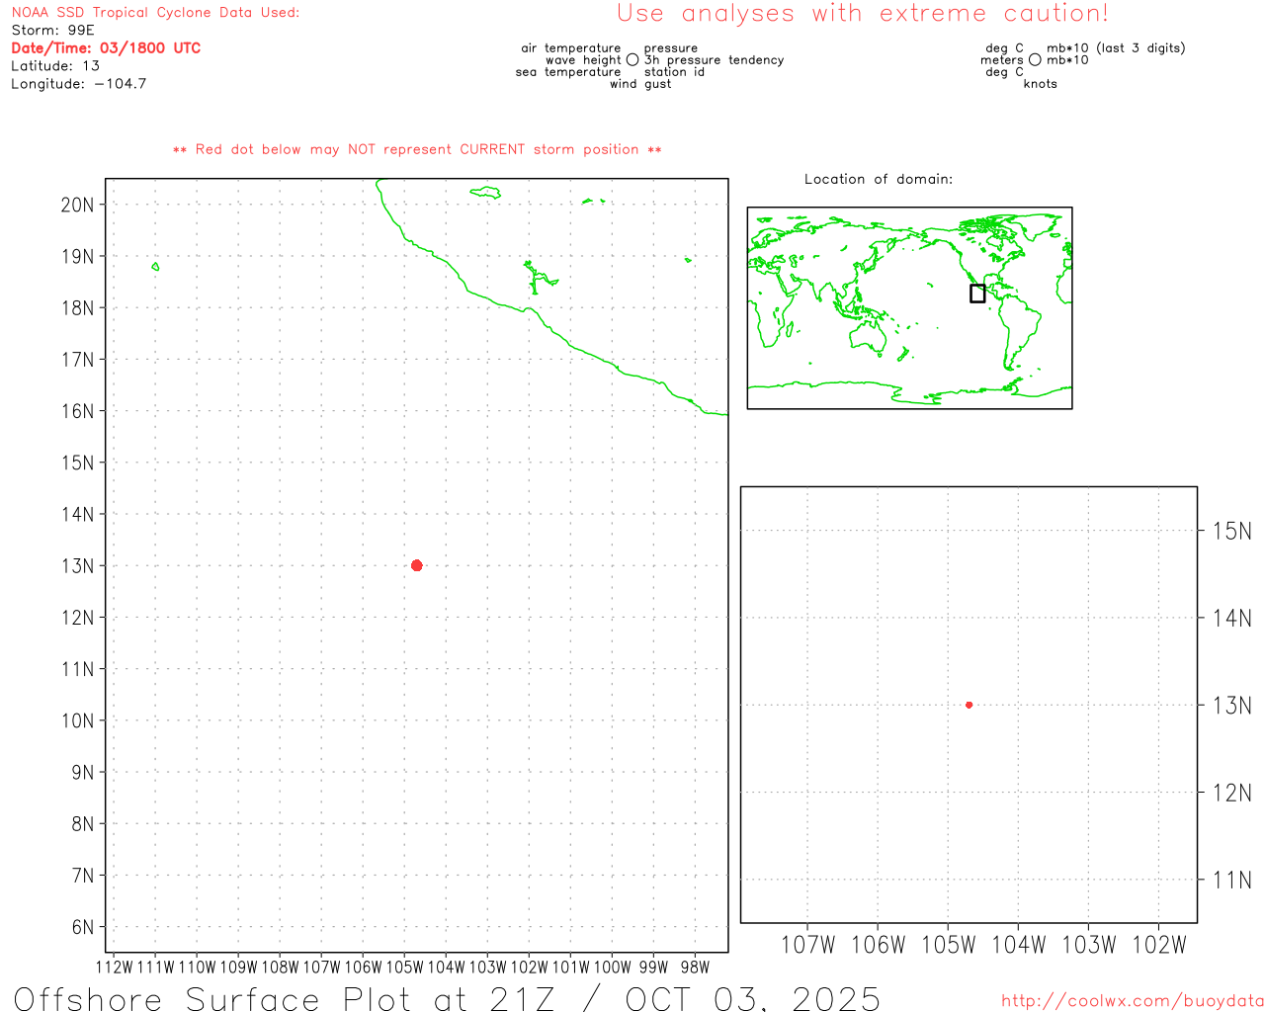The image size is (1265, 1012).
Task: Click the small red dot in zoomed inset map
Action: 969,705
